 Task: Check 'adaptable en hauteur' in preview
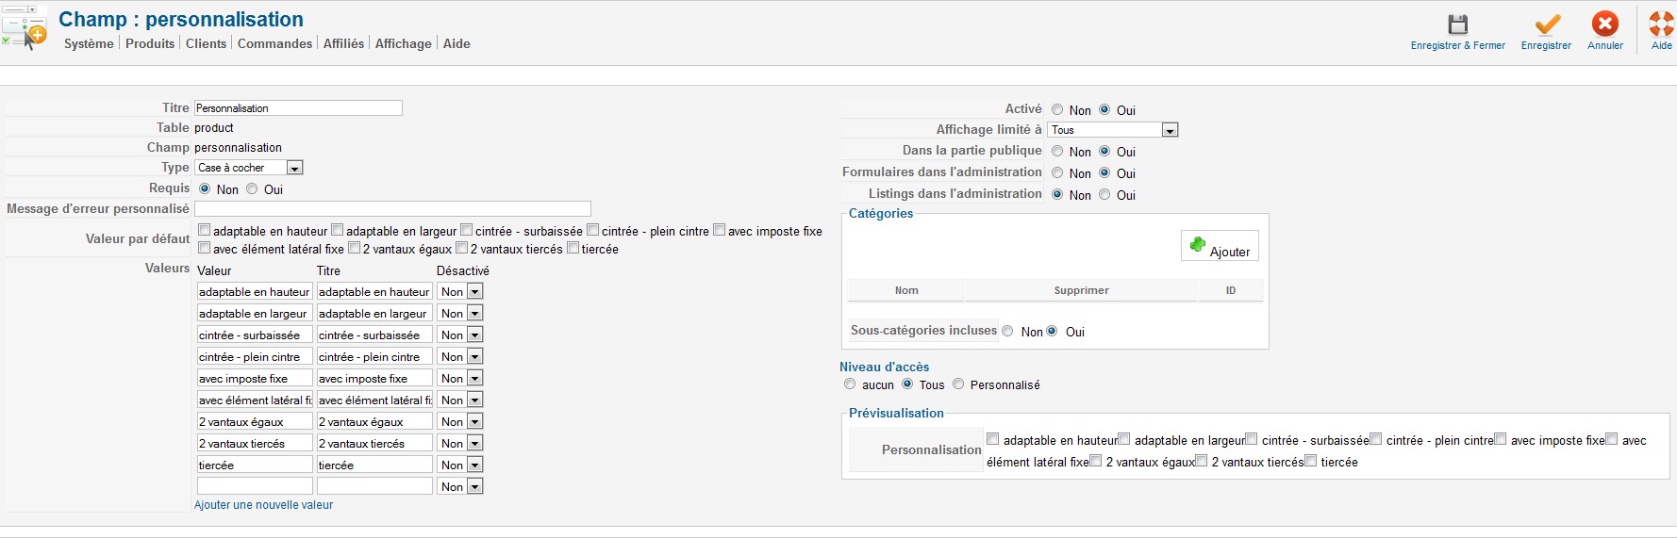[992, 439]
